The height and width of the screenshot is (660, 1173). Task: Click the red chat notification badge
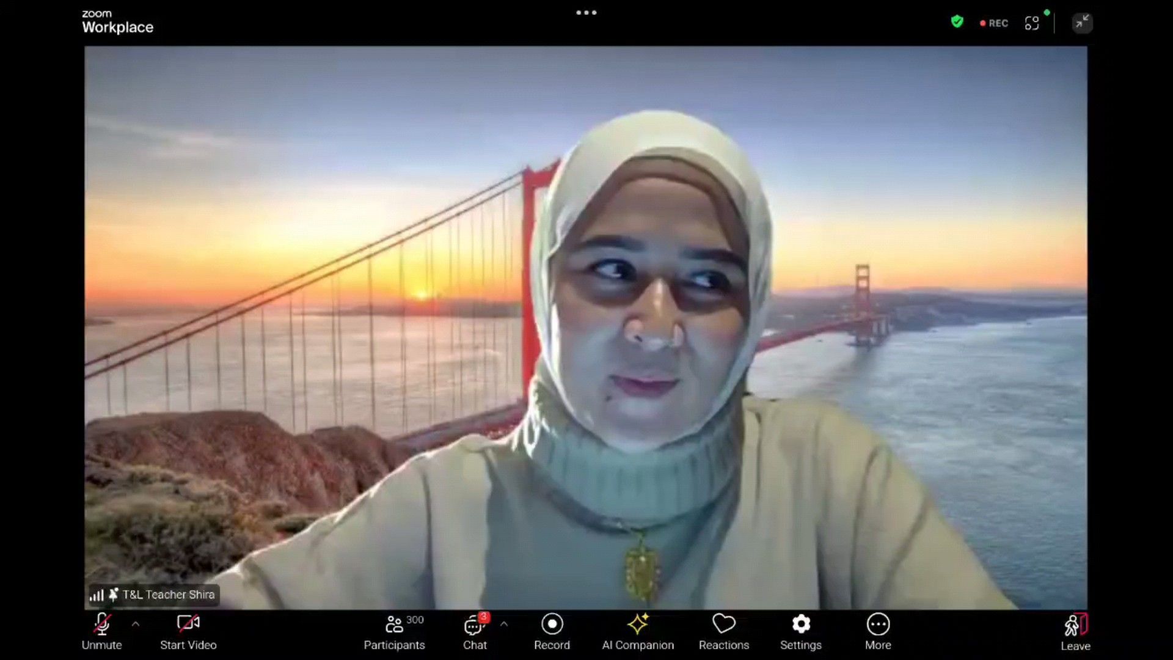coord(484,617)
